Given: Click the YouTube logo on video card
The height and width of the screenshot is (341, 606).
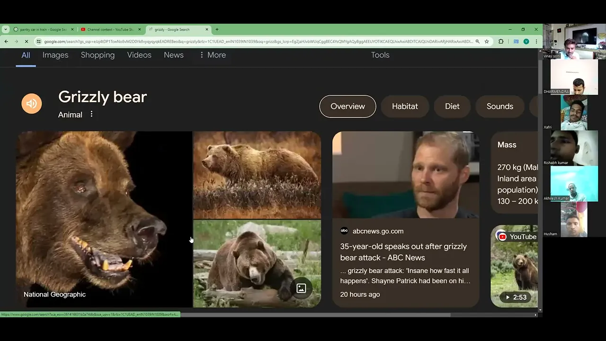Looking at the screenshot, I should [x=502, y=237].
